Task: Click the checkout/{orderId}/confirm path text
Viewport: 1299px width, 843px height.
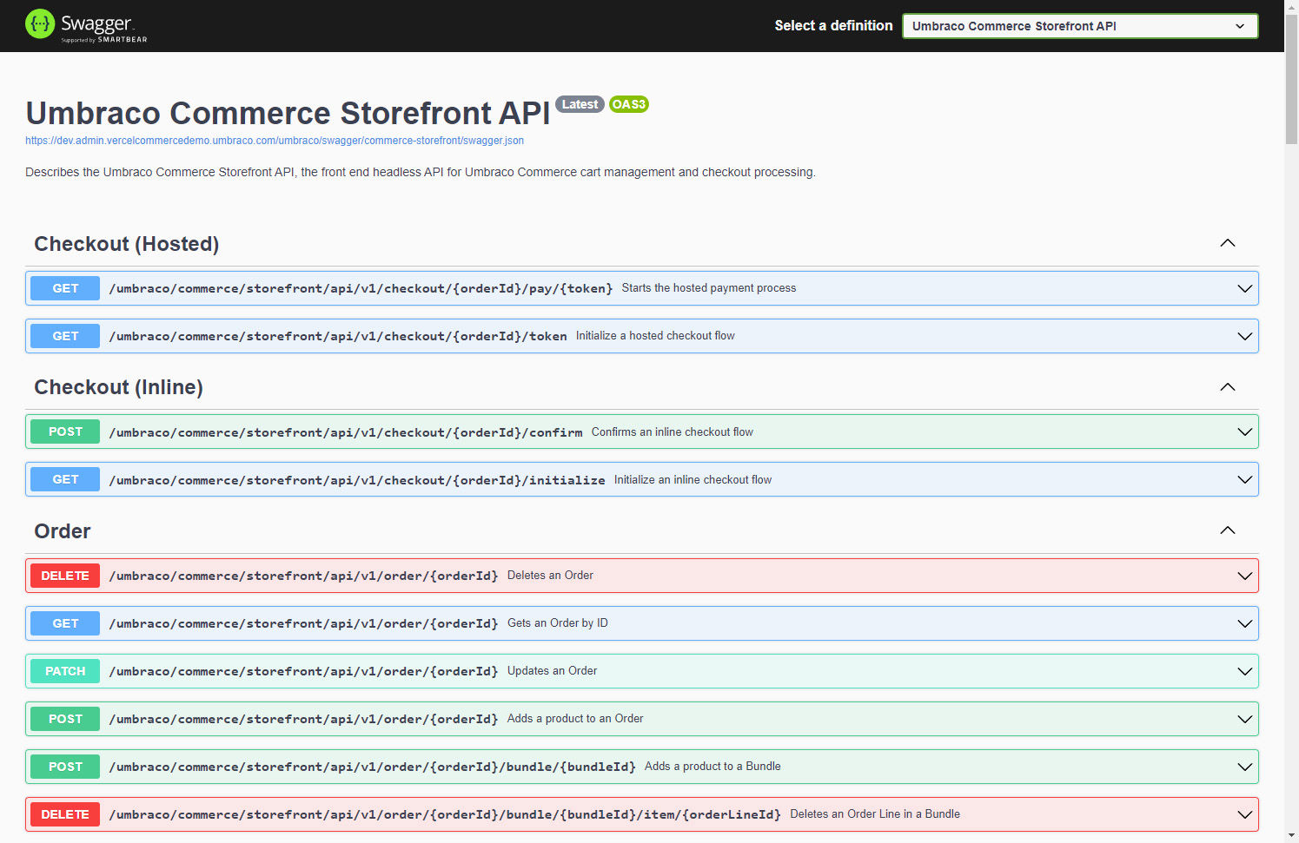Action: coord(346,432)
